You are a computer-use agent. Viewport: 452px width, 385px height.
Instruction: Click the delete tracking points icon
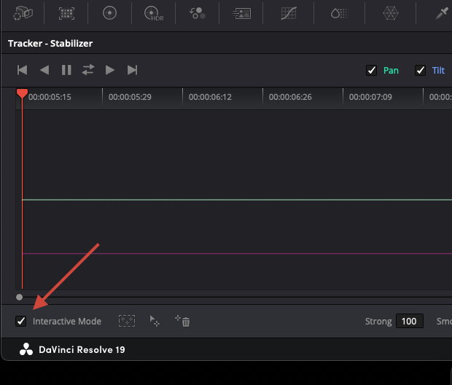pos(182,321)
